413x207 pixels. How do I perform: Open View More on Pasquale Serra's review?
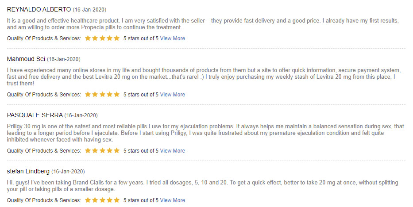pos(173,151)
